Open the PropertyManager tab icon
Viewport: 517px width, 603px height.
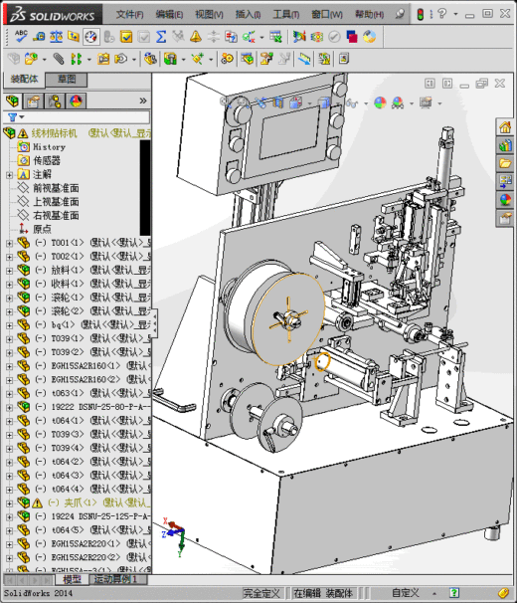tap(34, 101)
